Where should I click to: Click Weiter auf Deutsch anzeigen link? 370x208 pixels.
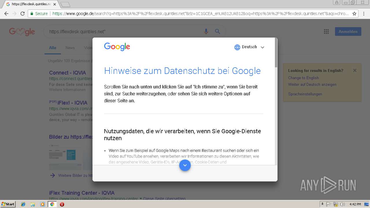tap(312, 84)
